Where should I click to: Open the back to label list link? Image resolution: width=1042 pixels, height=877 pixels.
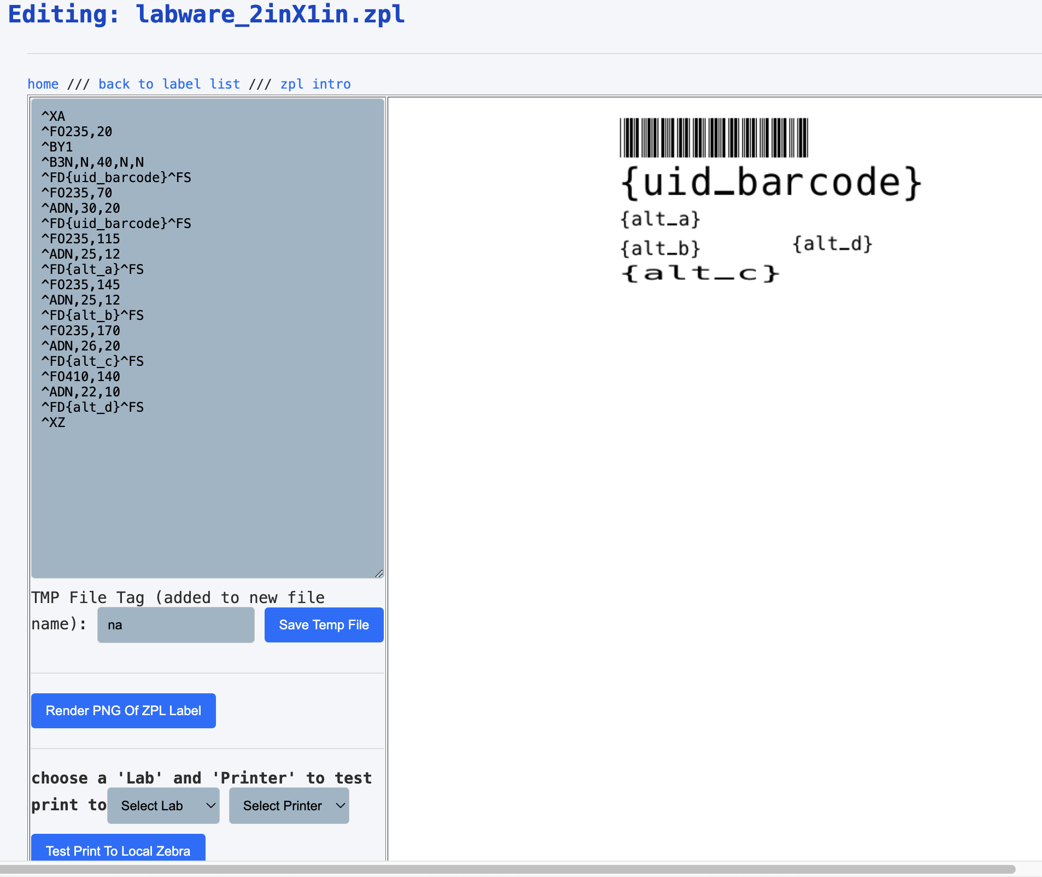[x=169, y=84]
